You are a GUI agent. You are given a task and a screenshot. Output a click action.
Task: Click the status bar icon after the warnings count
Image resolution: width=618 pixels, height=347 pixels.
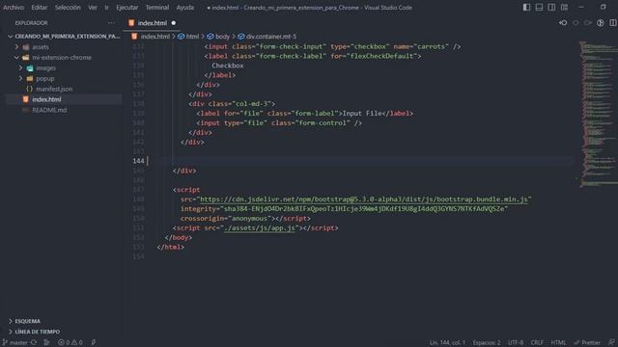(94, 343)
